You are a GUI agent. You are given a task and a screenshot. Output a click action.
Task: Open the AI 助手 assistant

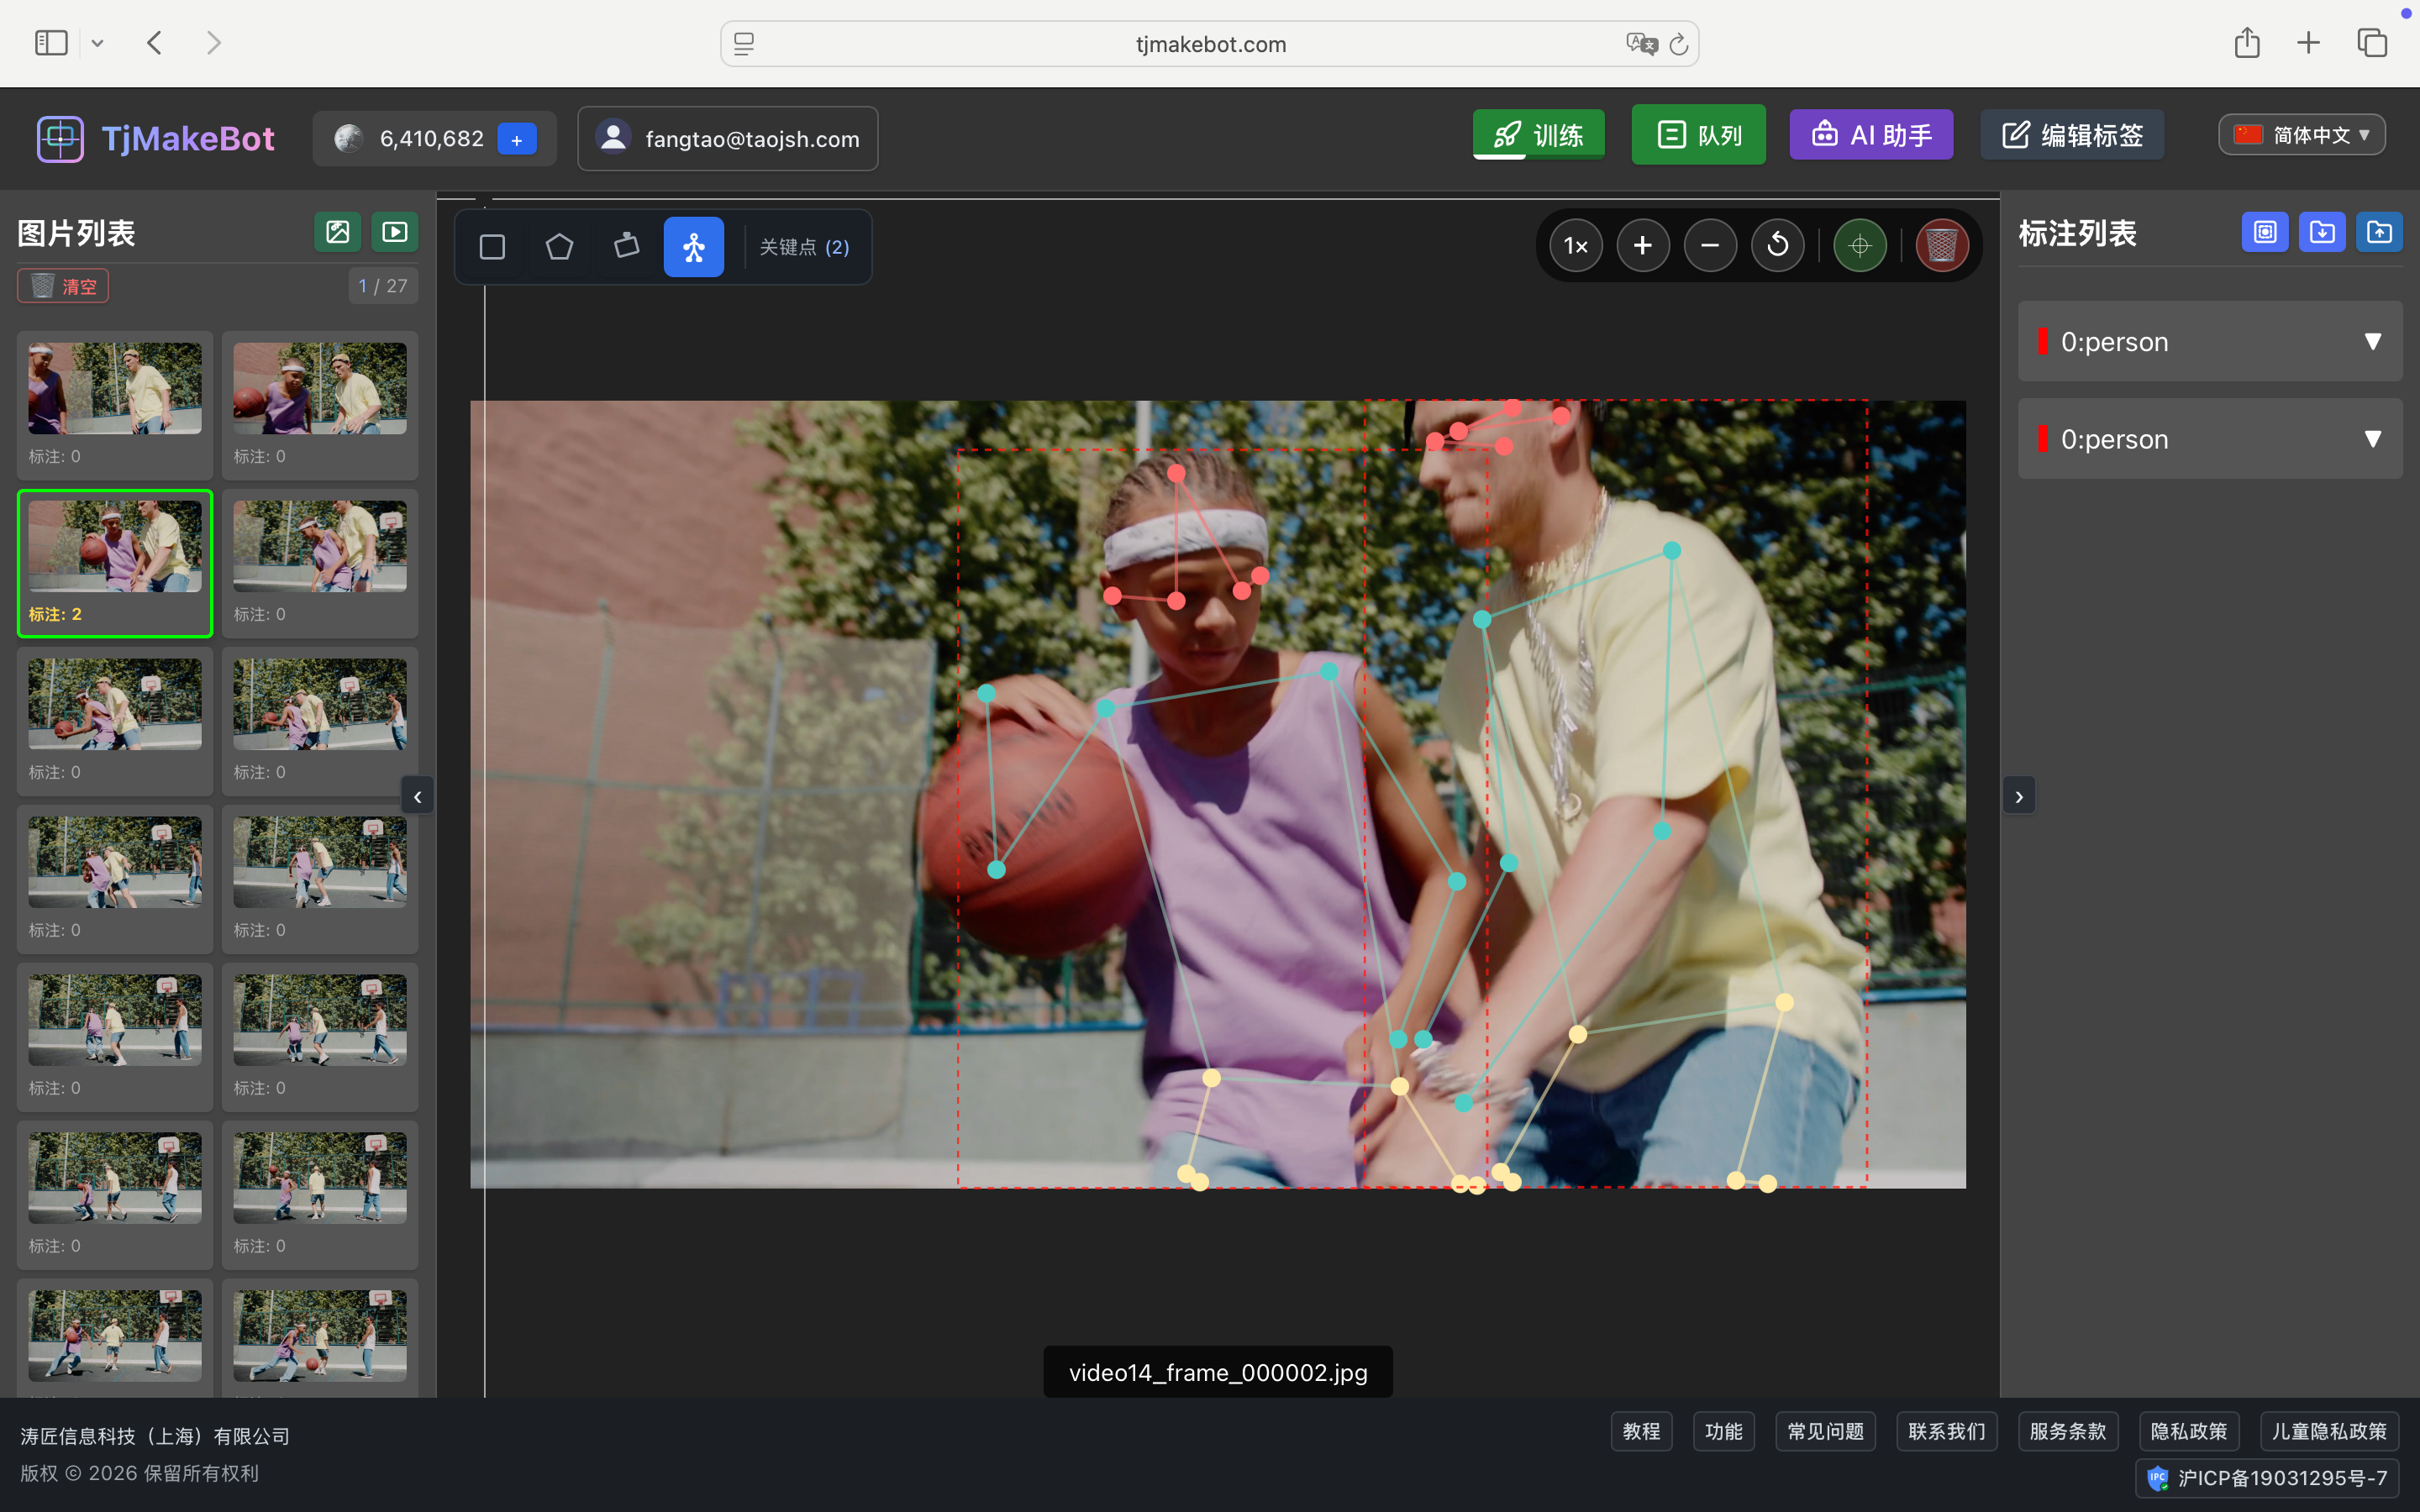click(1870, 135)
